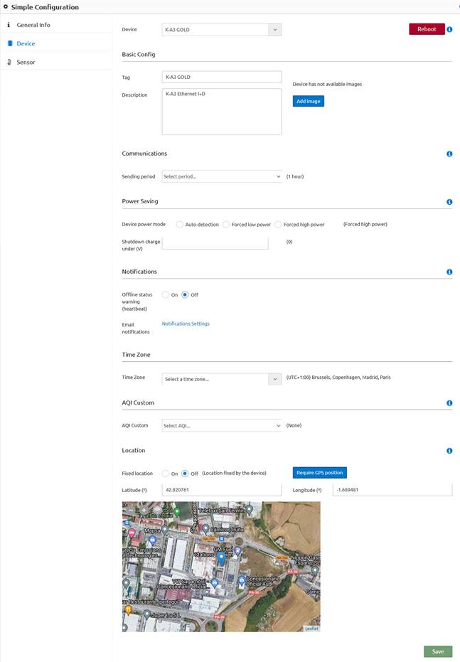Click into the Description text area
This screenshot has width=460, height=662.
[x=222, y=112]
